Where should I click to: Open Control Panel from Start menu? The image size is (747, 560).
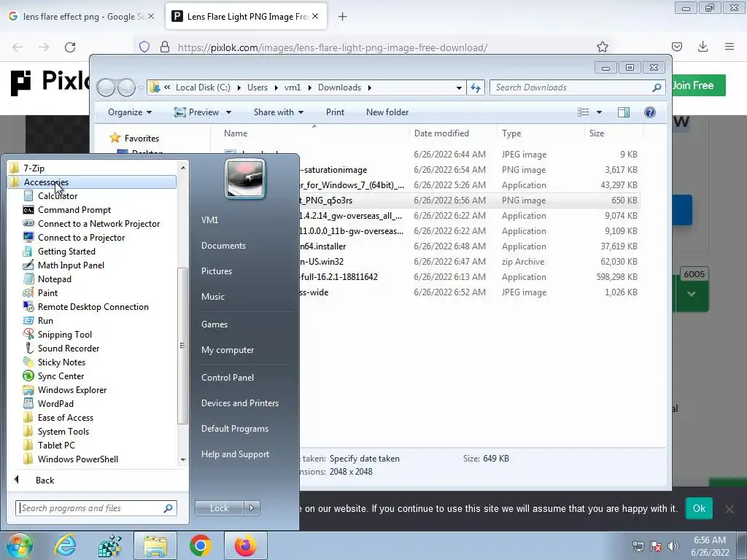pyautogui.click(x=228, y=378)
